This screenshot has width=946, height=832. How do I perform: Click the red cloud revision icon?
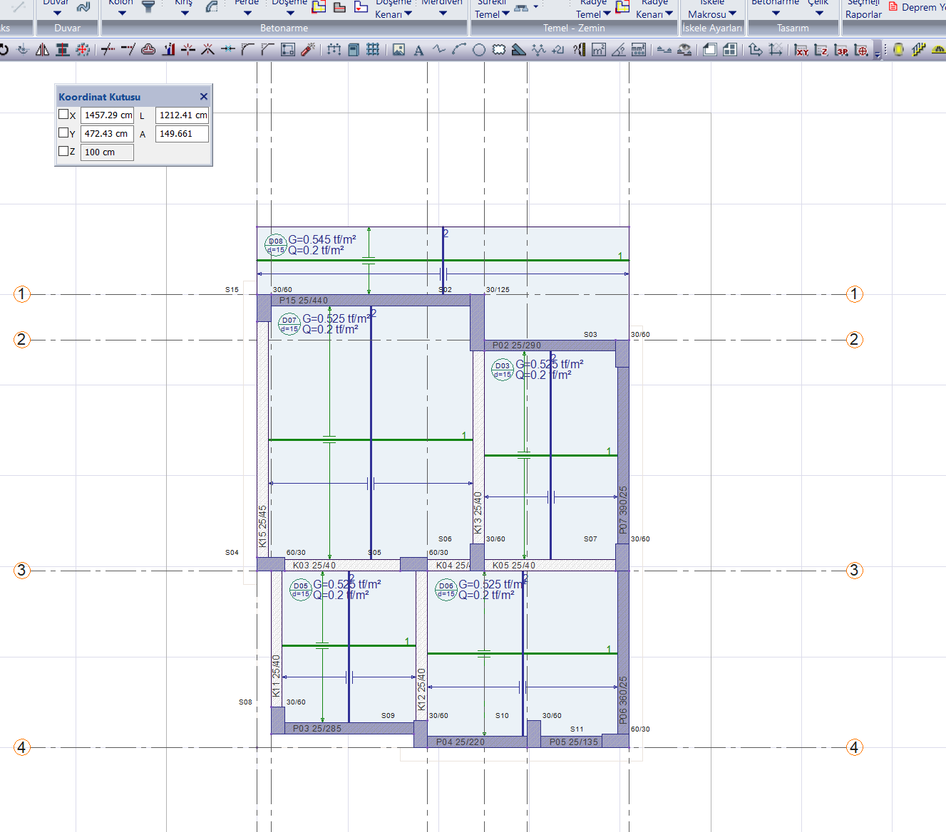148,50
